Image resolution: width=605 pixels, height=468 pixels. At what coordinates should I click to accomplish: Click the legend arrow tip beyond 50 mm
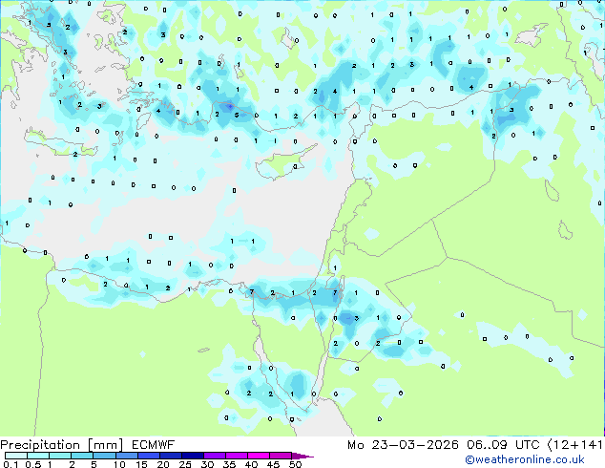302,457
